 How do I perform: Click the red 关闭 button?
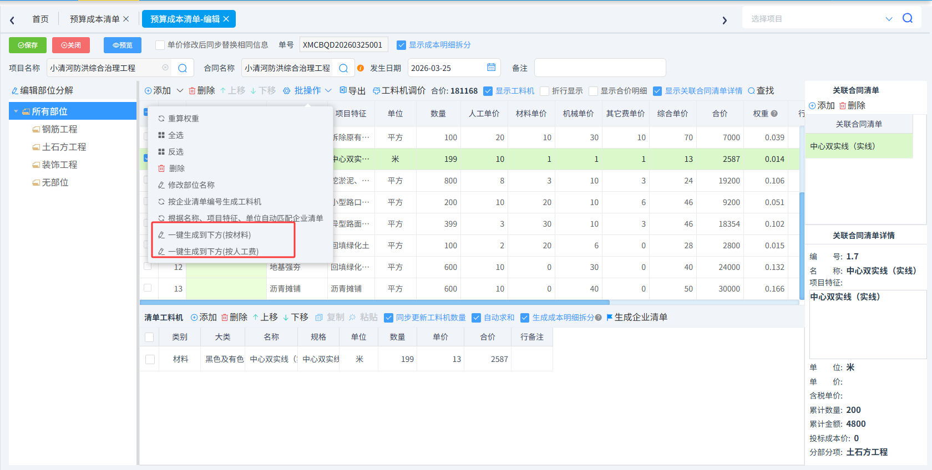tap(71, 45)
